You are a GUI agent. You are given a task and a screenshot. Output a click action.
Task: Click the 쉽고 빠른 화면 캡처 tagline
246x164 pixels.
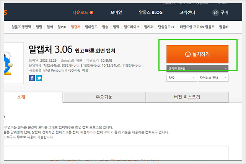pyautogui.click(x=95, y=51)
